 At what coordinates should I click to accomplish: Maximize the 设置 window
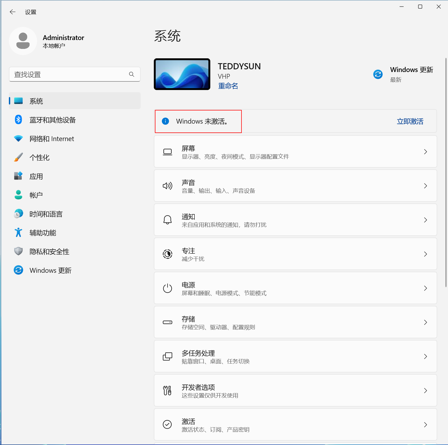[420, 7]
